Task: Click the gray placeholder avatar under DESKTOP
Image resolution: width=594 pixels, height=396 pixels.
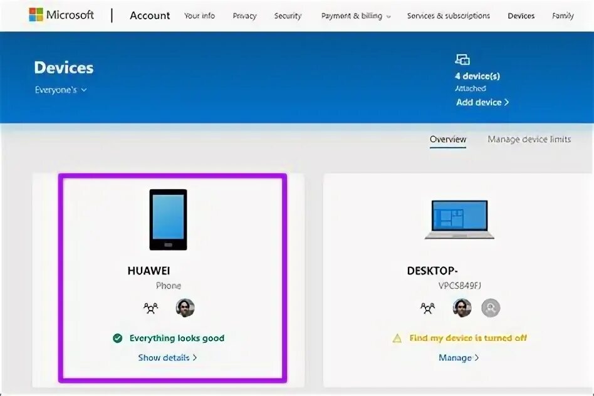Action: click(491, 308)
